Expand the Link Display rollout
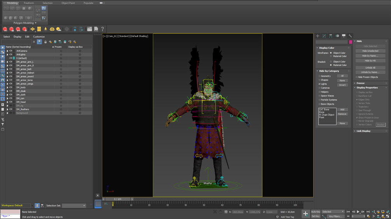This screenshot has height=219, width=391. pos(363,131)
